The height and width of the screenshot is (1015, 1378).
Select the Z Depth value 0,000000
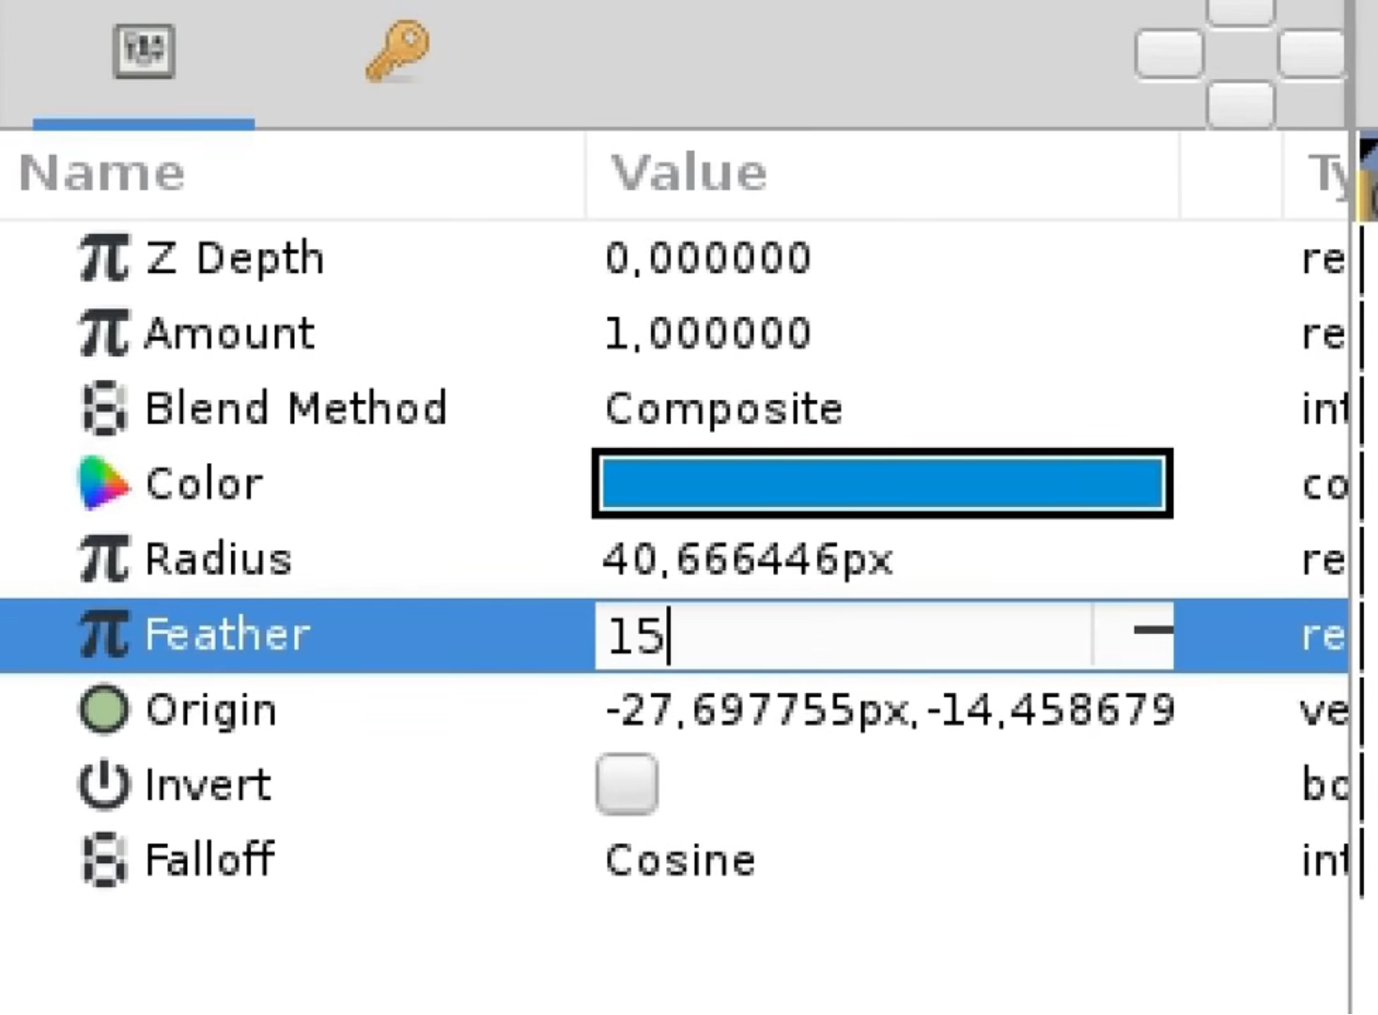coord(707,258)
